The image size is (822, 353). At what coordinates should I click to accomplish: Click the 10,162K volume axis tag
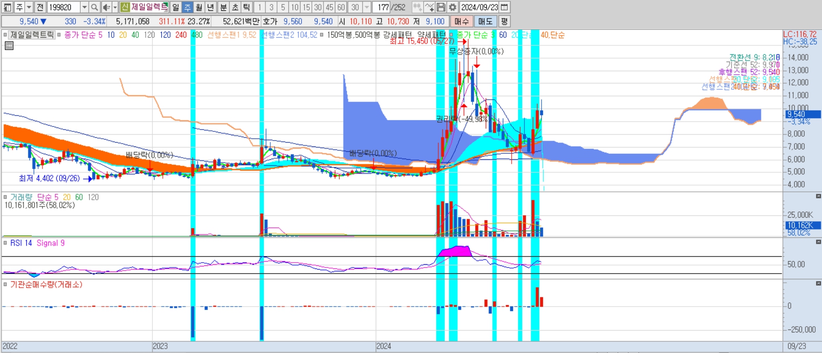[x=803, y=225]
